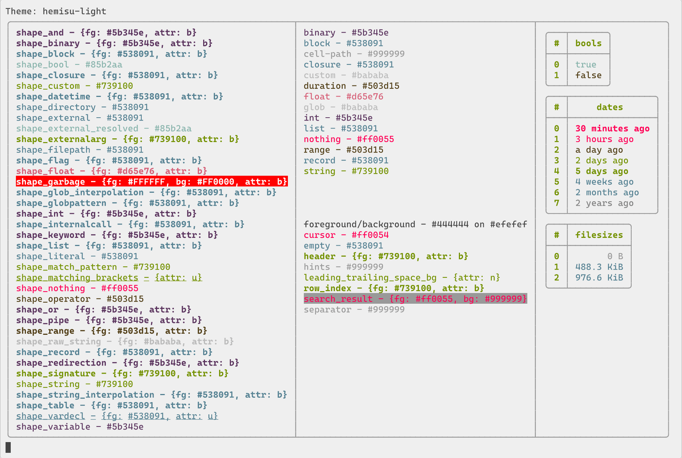Select the shape_and line
682x458 pixels.
click(106, 33)
